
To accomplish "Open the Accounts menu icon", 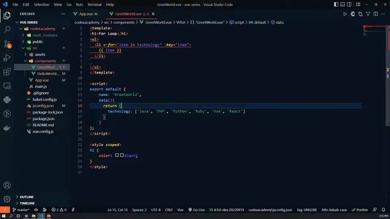I will tap(7, 185).
